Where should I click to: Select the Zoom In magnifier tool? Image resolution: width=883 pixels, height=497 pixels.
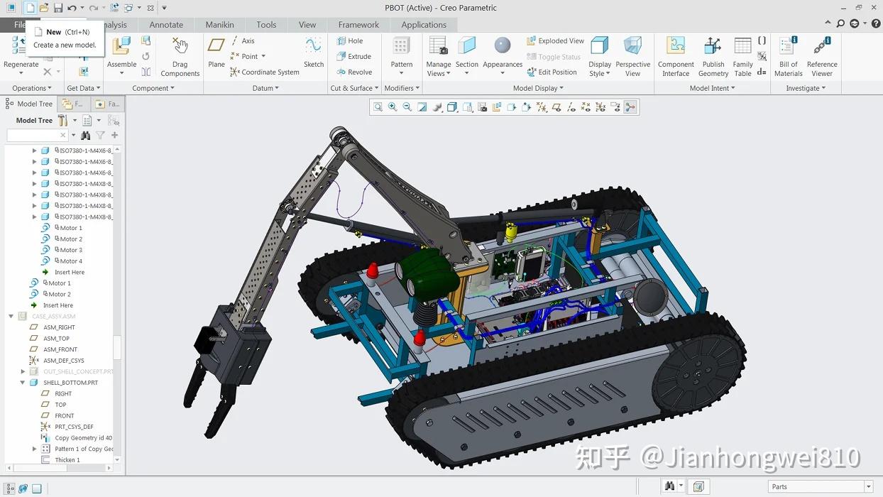pyautogui.click(x=393, y=106)
